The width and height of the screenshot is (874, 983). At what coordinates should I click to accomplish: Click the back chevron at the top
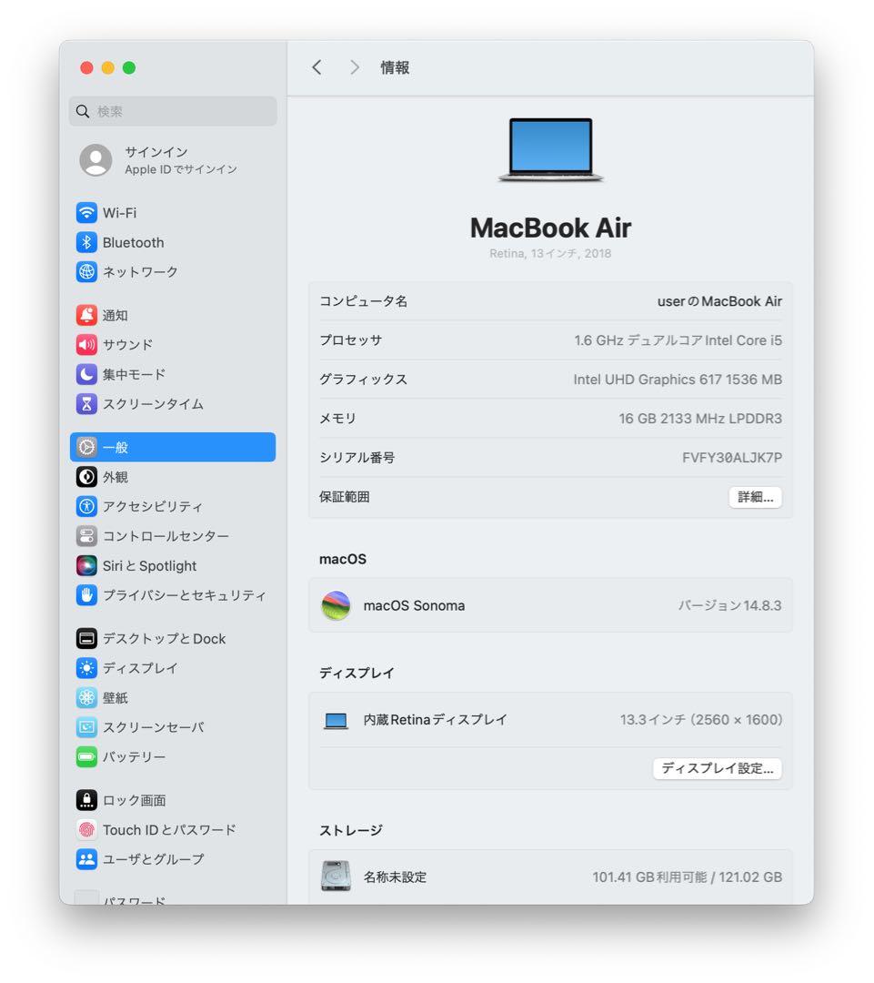pyautogui.click(x=316, y=66)
